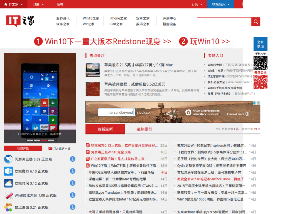Expand the 订阅 dropdown menu

click(197, 4)
